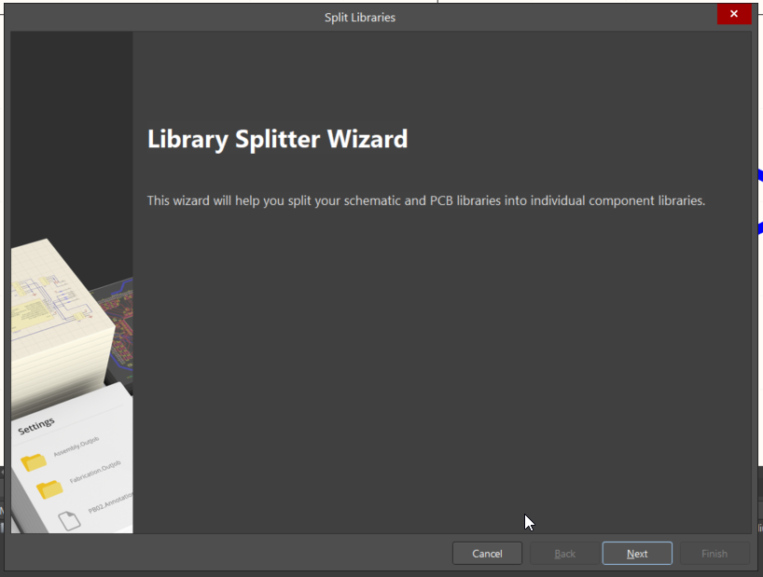Click the Split Libraries title bar

(x=360, y=17)
